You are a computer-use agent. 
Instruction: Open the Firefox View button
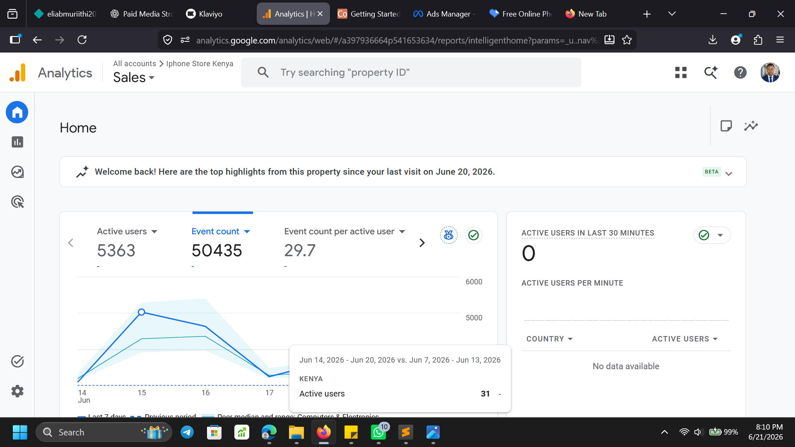point(12,14)
